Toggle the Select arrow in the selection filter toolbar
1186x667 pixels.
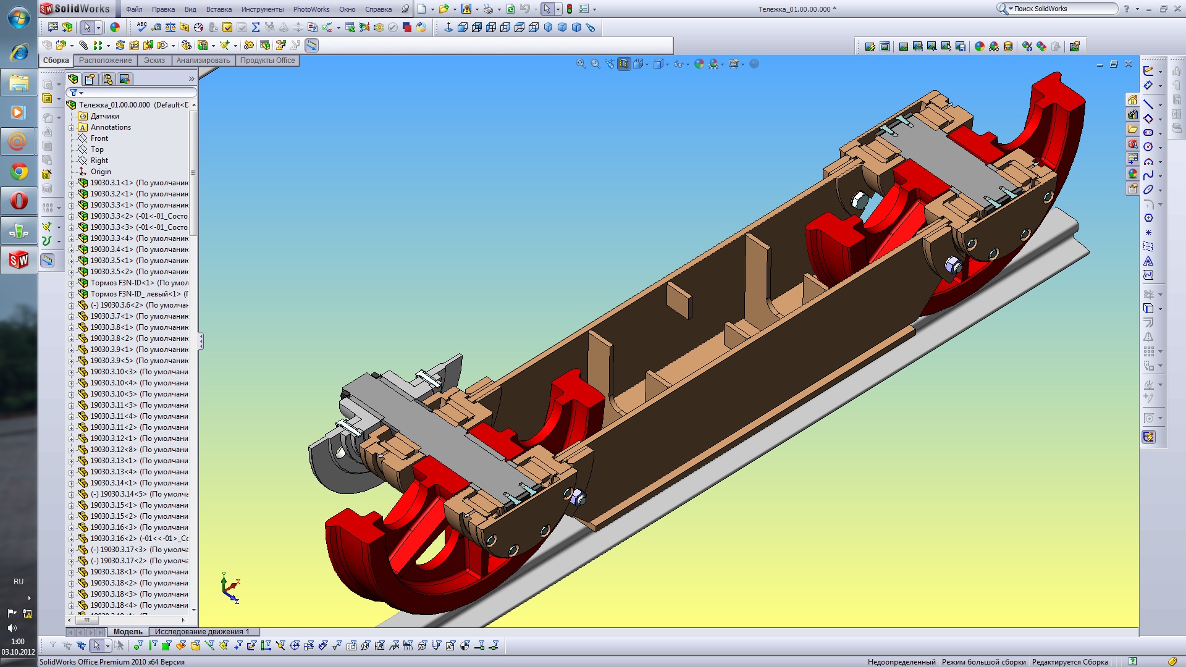96,646
